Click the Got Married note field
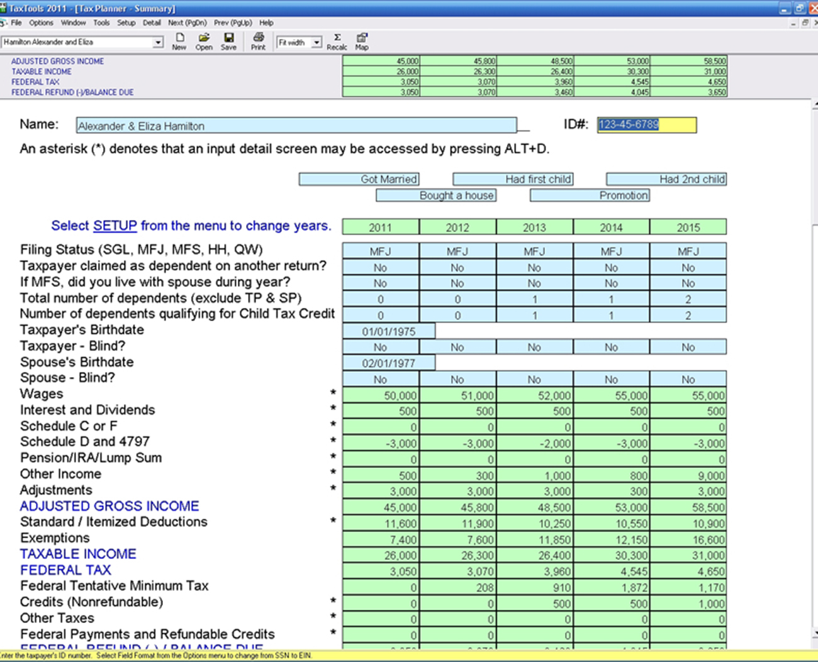 coord(359,179)
